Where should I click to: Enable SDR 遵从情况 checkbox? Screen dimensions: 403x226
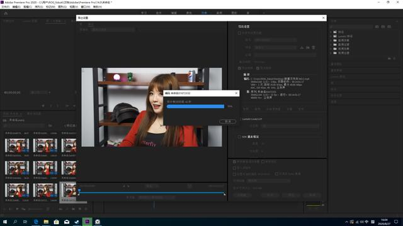[239, 137]
